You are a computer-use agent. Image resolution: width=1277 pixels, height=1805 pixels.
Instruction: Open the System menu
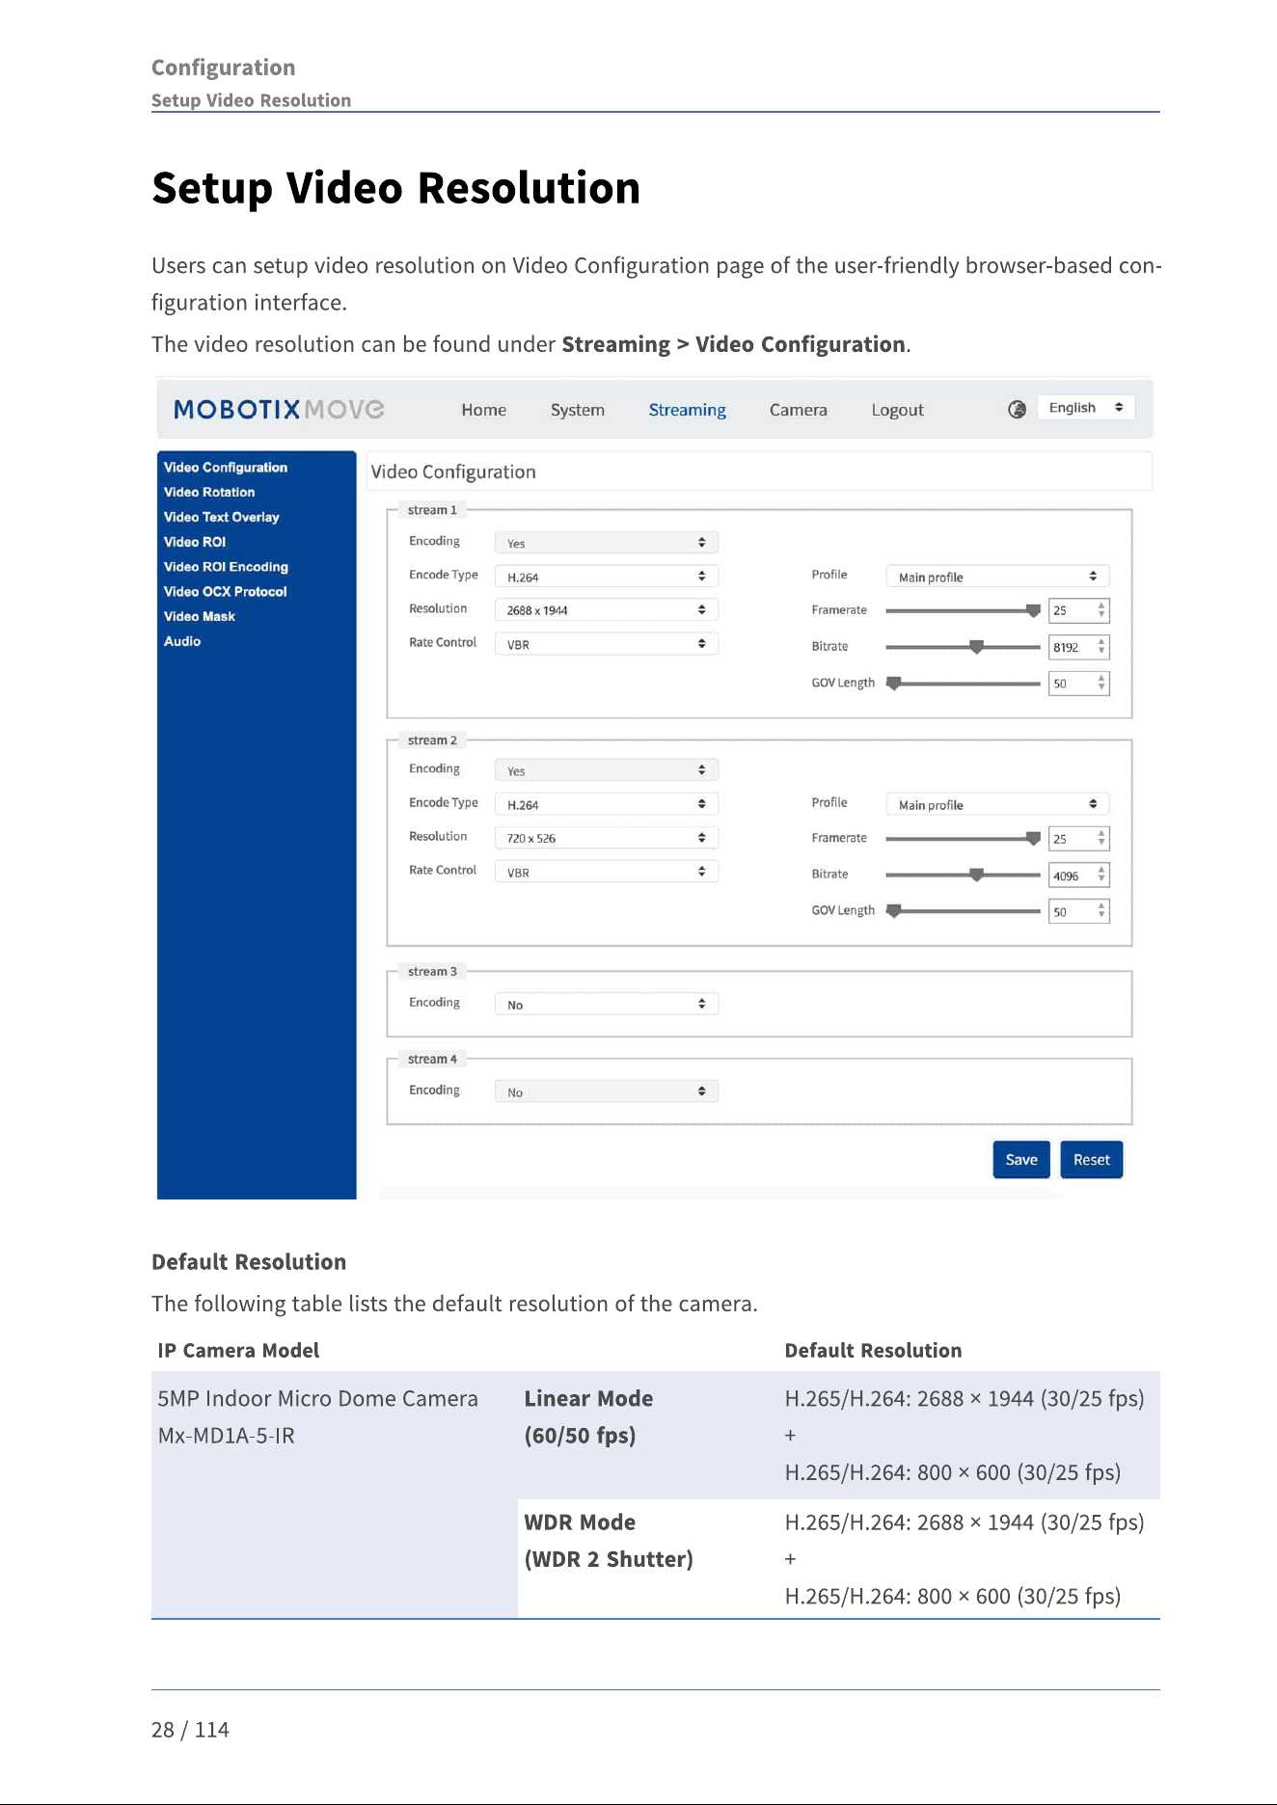(578, 410)
